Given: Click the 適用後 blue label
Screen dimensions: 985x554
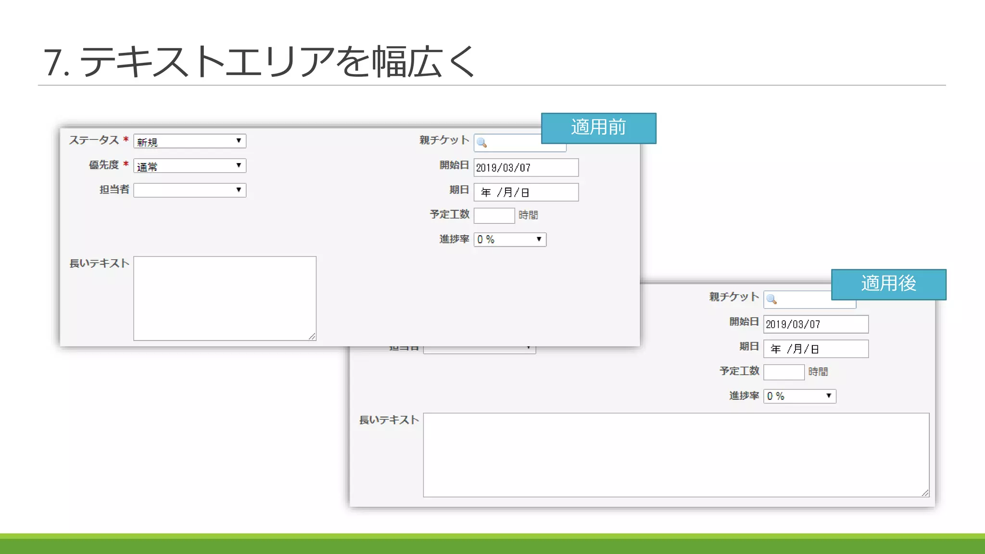Looking at the screenshot, I should (888, 284).
